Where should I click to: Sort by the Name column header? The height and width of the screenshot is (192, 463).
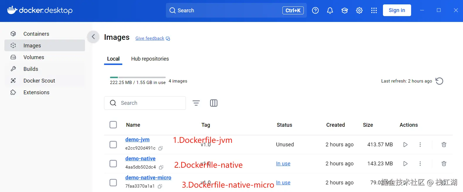tap(133, 125)
